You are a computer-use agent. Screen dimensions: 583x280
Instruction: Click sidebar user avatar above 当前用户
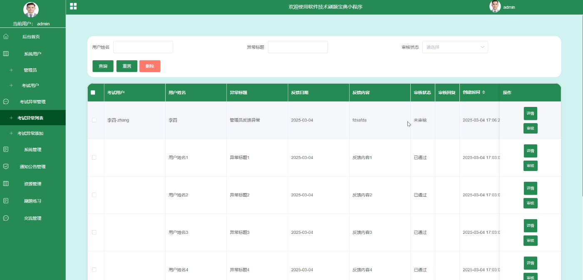pos(31,10)
